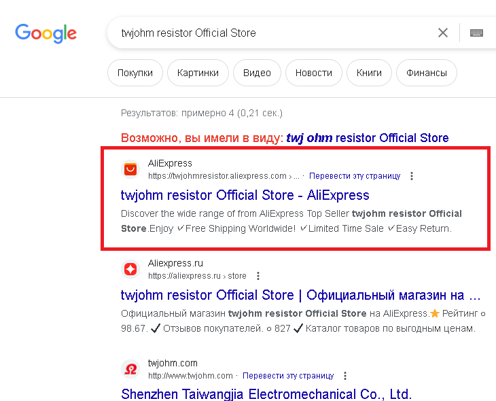
Task: Switch to the Новости filter chip
Action: (313, 73)
